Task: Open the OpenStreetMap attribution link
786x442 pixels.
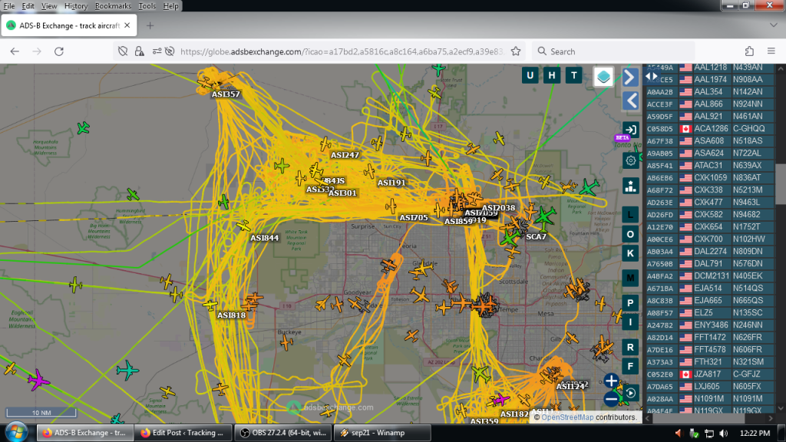Action: pyautogui.click(x=567, y=417)
